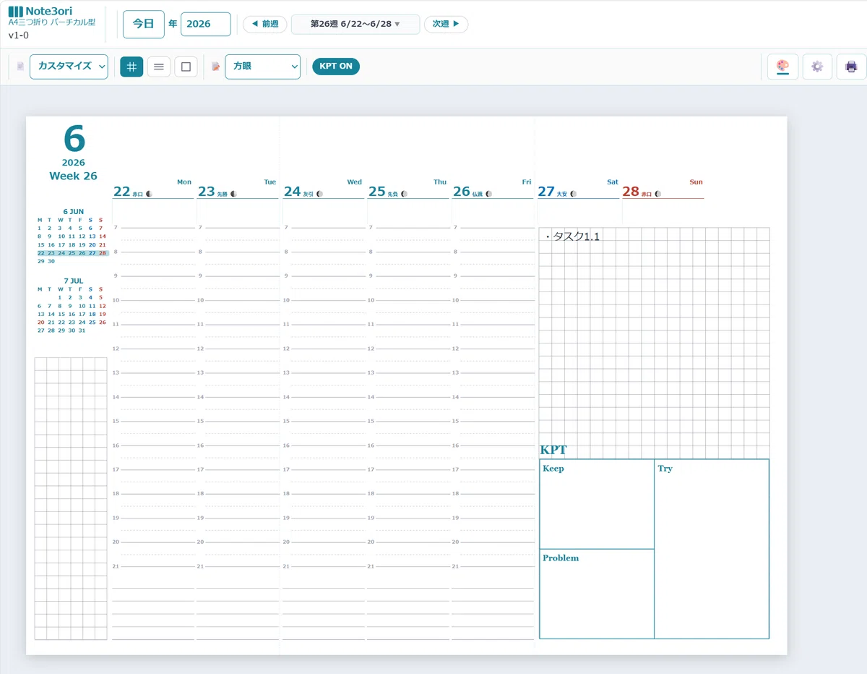867x674 pixels.
Task: Select Monday 22 date header
Action: 152,188
